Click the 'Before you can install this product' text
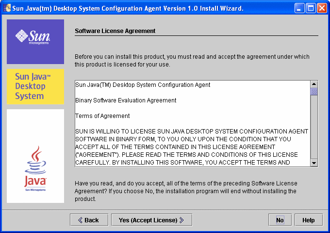 (192, 61)
